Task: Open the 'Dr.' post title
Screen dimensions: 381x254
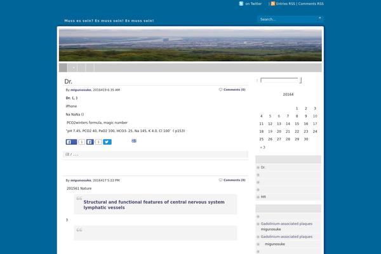Action: 69,82
